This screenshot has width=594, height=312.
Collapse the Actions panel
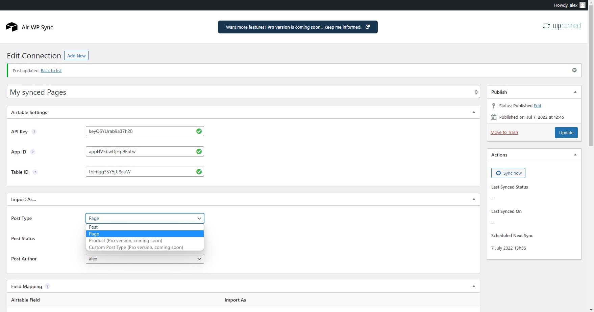(x=575, y=155)
